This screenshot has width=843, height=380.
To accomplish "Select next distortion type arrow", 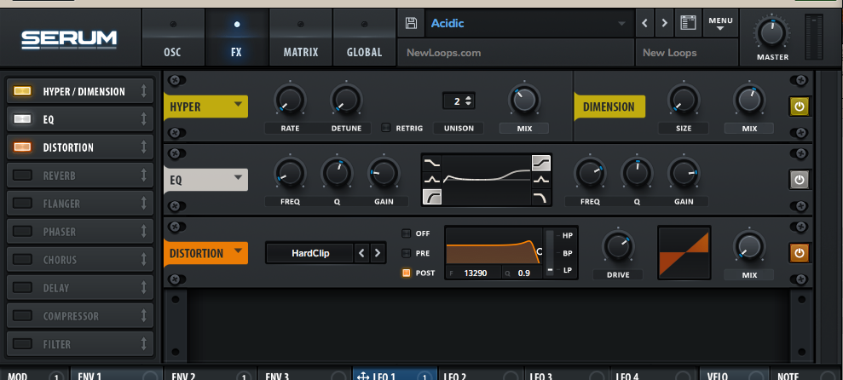I will click(377, 252).
